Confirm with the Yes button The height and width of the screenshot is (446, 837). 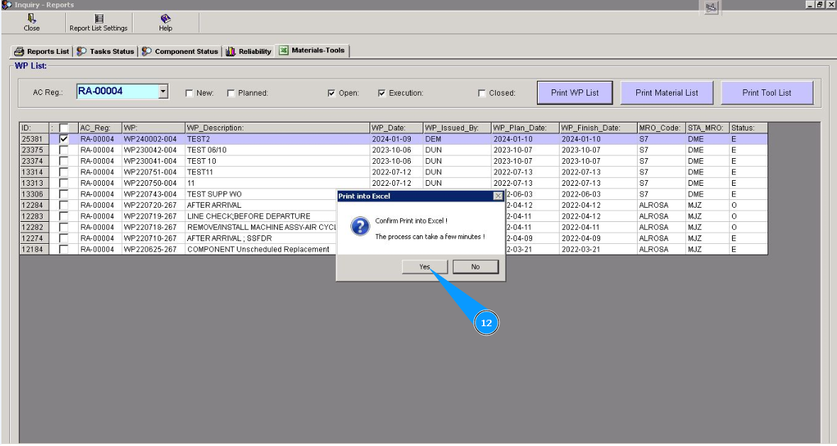tap(424, 267)
